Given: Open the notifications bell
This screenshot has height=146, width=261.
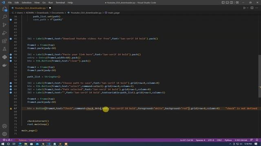Looking at the screenshot, I should tap(257, 140).
